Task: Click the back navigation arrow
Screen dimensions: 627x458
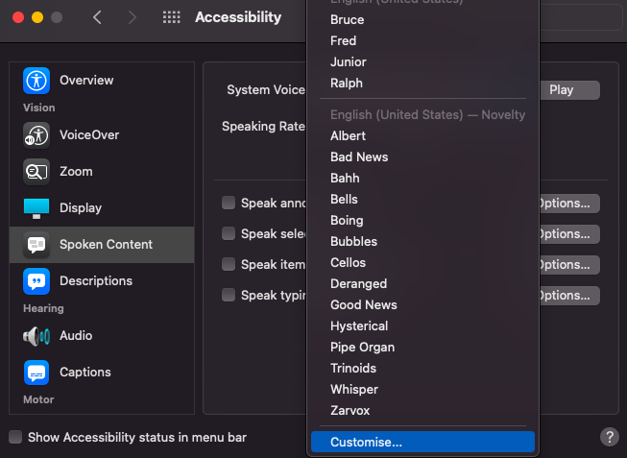Action: [x=97, y=17]
